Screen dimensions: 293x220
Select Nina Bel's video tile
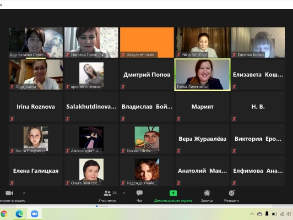(x=202, y=43)
